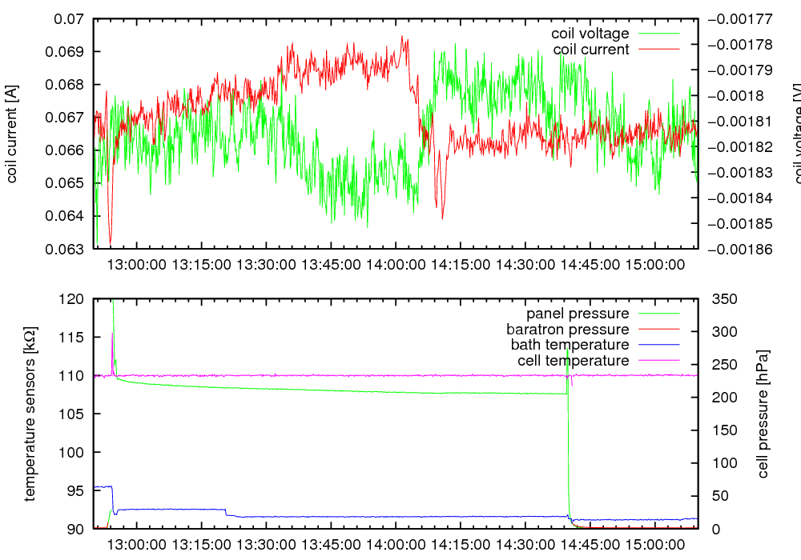This screenshot has width=801, height=560.
Task: Click green line sample beside coil voltage
Action: coord(658,34)
